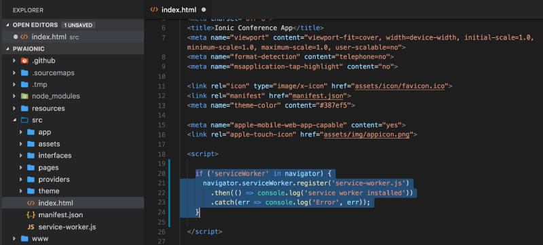Click the interfaces folder icon
This screenshot has width=543, height=245.
(31, 155)
